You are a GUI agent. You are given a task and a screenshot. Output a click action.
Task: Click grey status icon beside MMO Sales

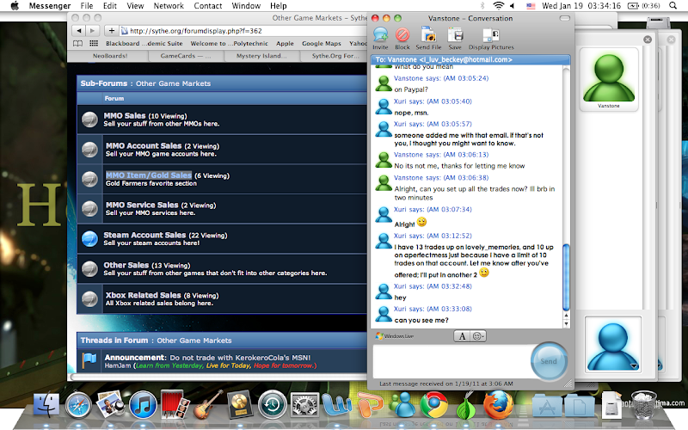pyautogui.click(x=90, y=120)
